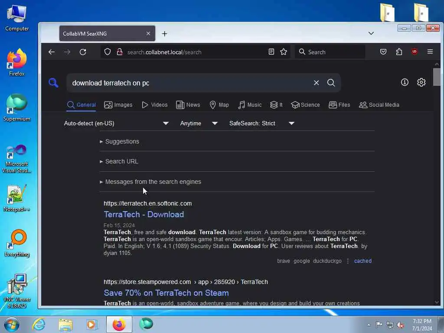Open the network tray icon
This screenshot has height=333, width=444.
[x=390, y=325]
